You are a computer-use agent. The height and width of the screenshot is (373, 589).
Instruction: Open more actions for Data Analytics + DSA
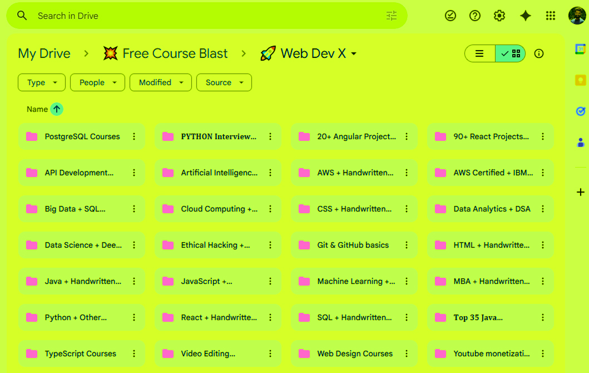543,209
